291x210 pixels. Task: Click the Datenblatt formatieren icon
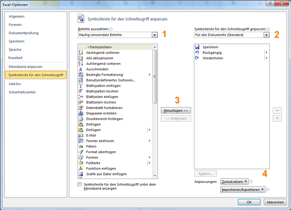click(81, 108)
